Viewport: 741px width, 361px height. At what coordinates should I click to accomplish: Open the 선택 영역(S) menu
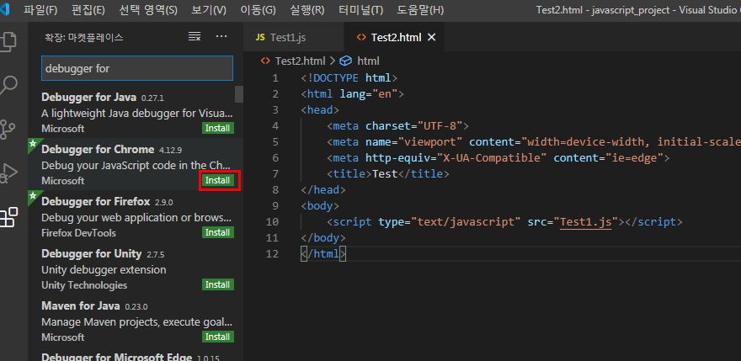[148, 10]
